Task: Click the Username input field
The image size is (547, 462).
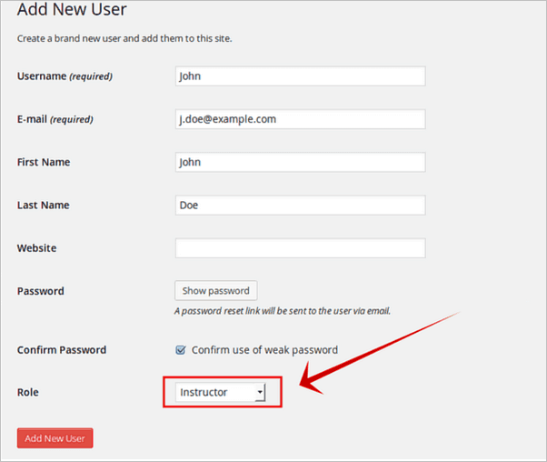Action: 300,76
